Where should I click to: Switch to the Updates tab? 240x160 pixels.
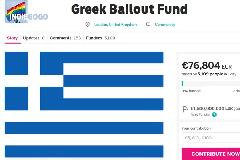coord(34,38)
